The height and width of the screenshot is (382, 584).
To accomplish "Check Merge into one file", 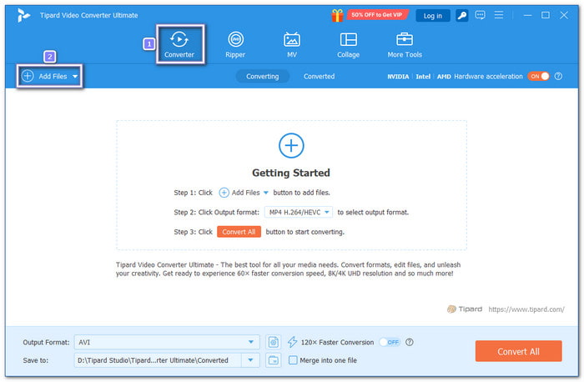I will pos(293,360).
